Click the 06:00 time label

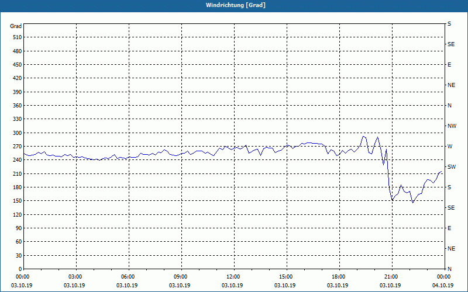point(129,277)
